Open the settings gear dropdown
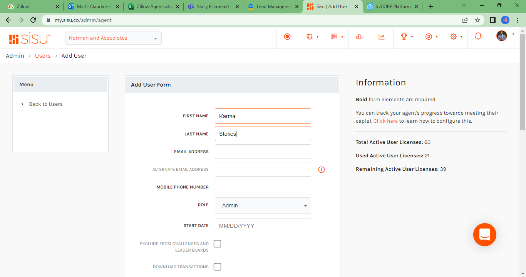The height and width of the screenshot is (277, 526). coord(456,37)
